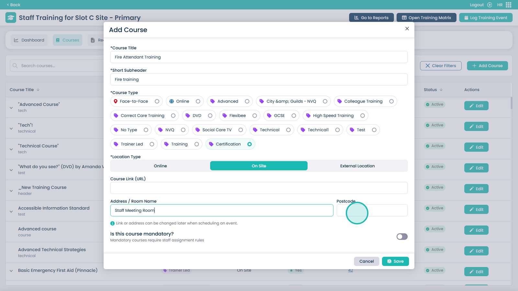The image size is (518, 291).
Task: Select On Site location type
Action: (x=259, y=166)
